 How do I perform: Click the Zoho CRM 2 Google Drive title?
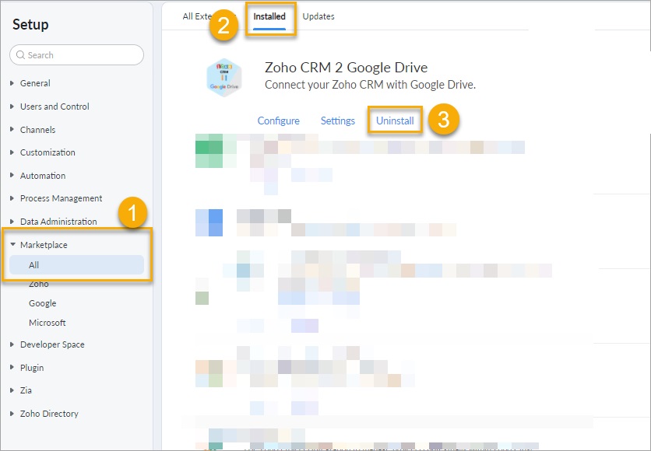click(347, 67)
